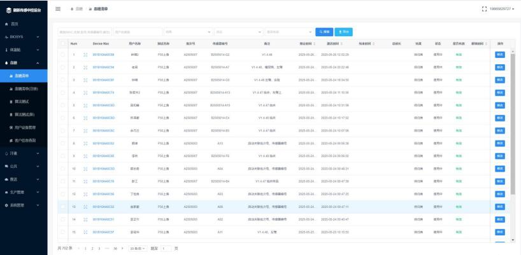The image size is (521, 255).
Task: Open the account dropdown at top right
Action: (x=502, y=9)
